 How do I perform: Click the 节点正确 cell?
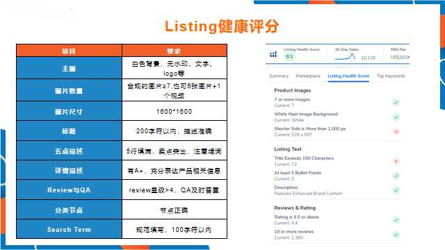point(175,210)
